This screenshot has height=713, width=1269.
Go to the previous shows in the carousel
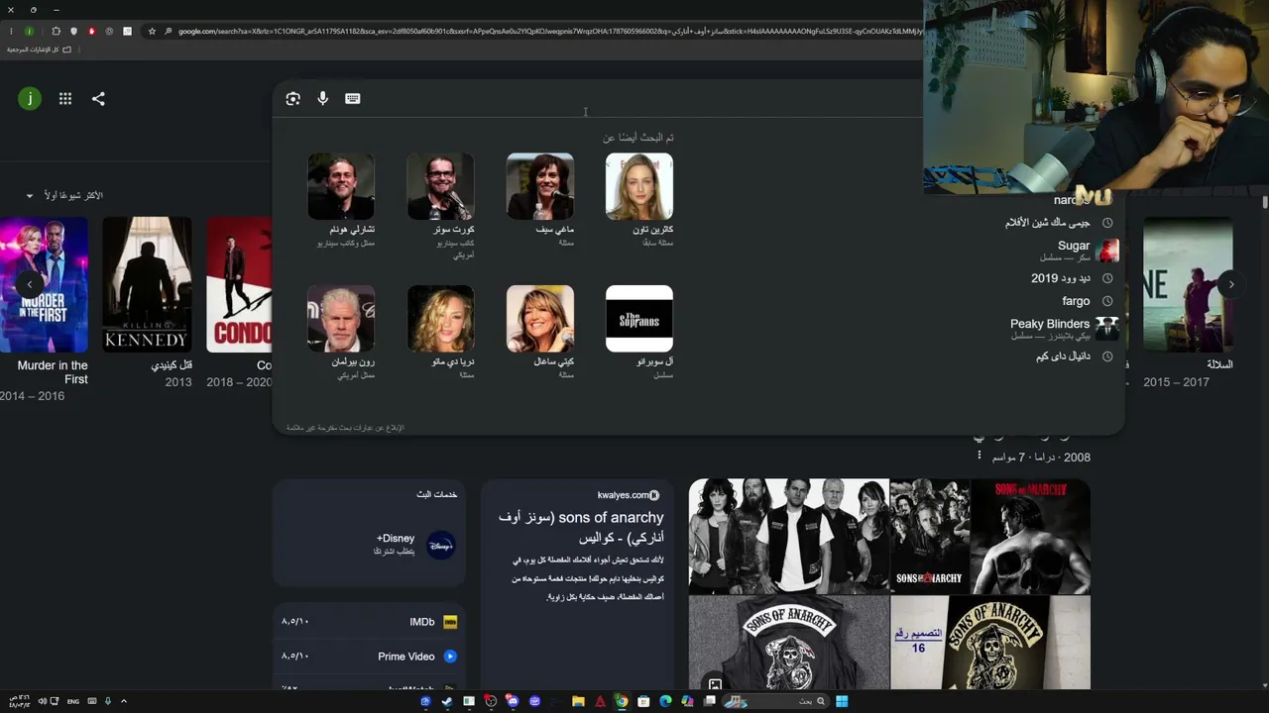coord(30,284)
